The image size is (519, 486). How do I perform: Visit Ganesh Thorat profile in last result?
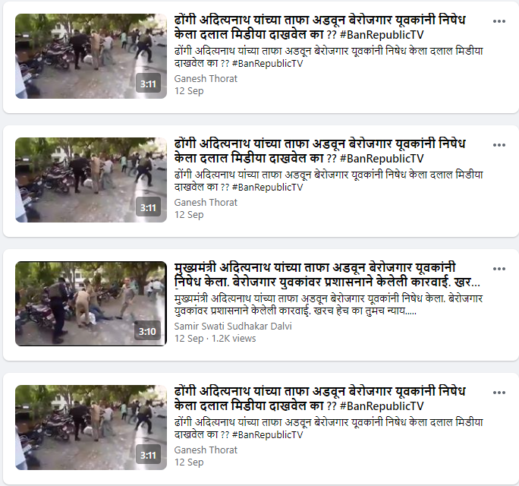206,450
